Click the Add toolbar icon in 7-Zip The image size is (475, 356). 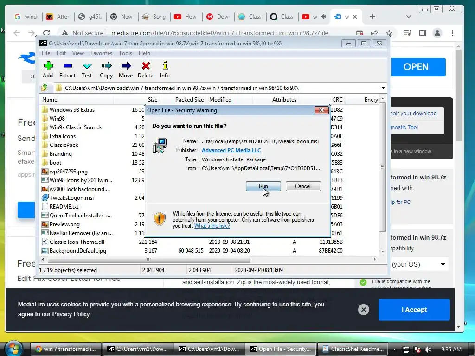click(x=48, y=70)
